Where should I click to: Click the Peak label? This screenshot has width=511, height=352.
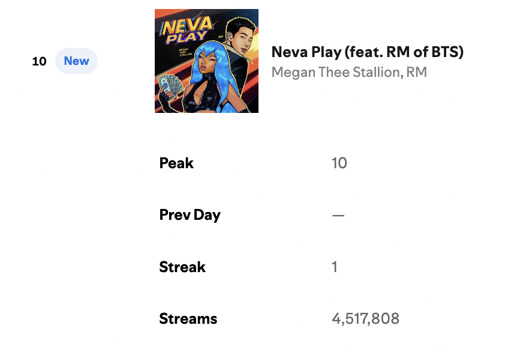(x=176, y=163)
